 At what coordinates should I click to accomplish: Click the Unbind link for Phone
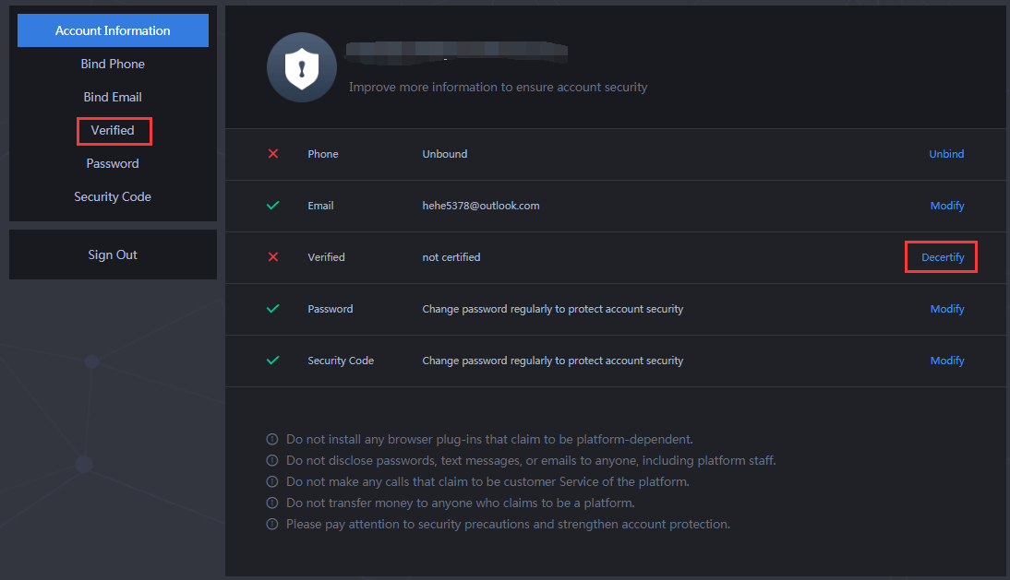[946, 154]
